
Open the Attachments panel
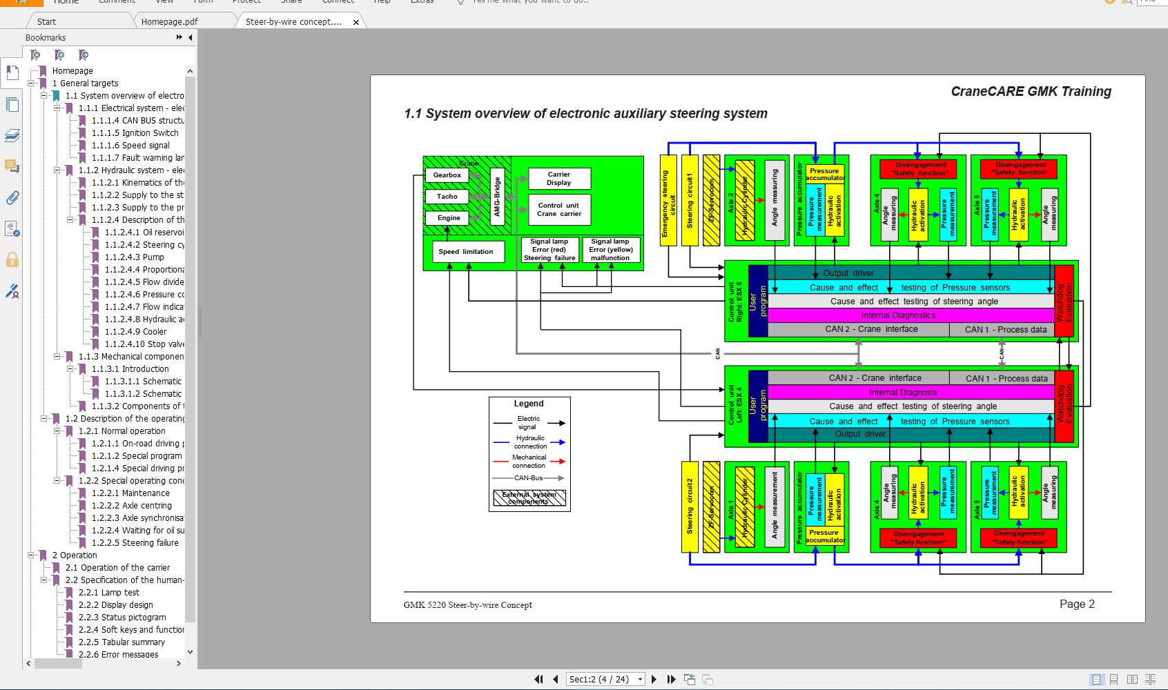(11, 199)
